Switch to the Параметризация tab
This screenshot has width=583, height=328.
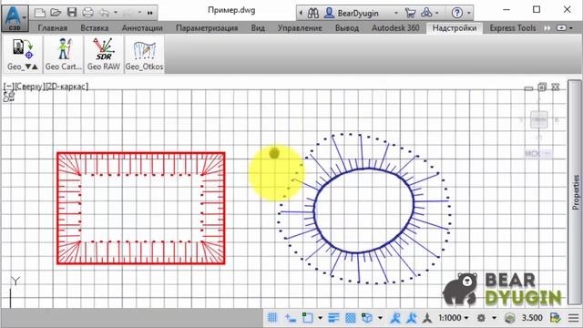207,28
